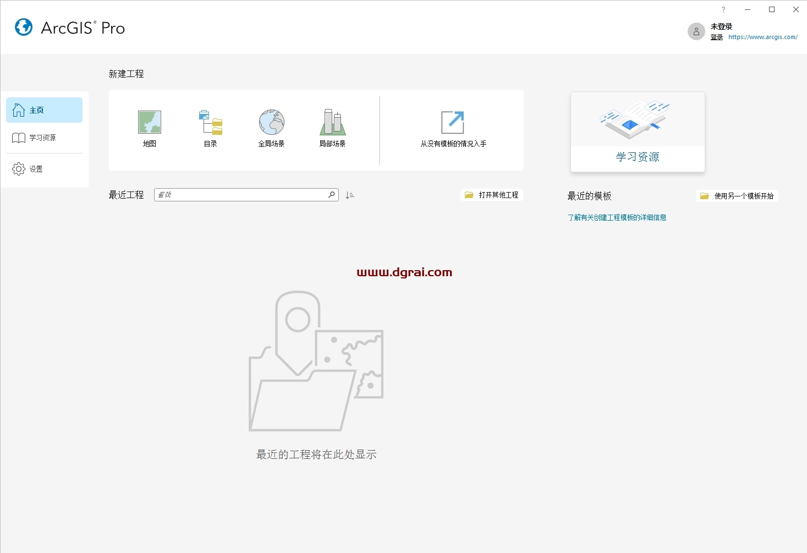807x553 pixels.
Task: Open the https://www.arcgis.com/ link
Action: pos(763,37)
